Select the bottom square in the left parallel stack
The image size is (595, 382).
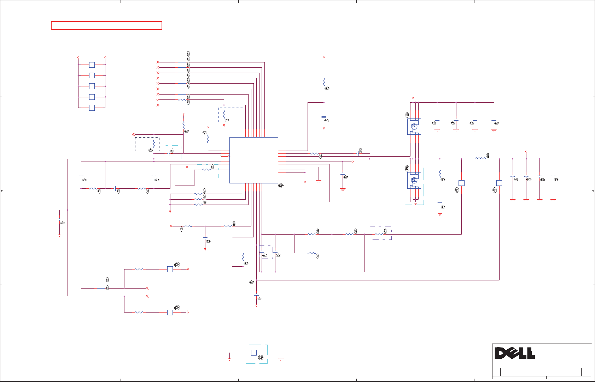click(x=92, y=108)
